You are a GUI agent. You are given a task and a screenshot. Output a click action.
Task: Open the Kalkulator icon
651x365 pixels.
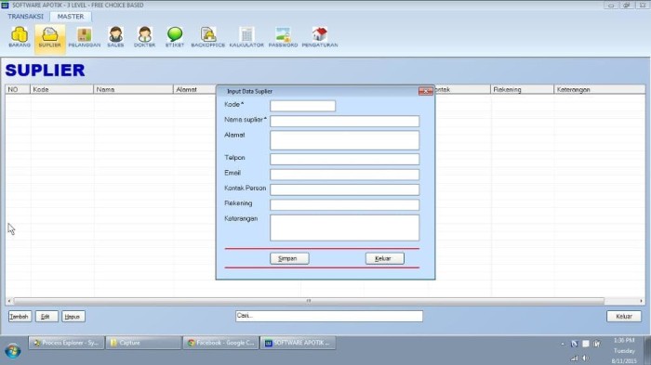click(x=246, y=37)
